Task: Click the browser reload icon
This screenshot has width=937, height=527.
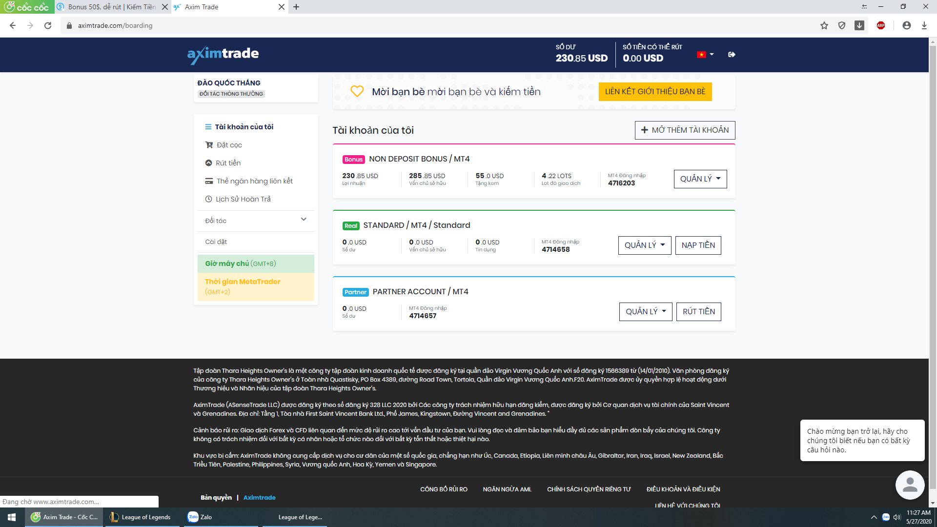Action: [x=48, y=25]
